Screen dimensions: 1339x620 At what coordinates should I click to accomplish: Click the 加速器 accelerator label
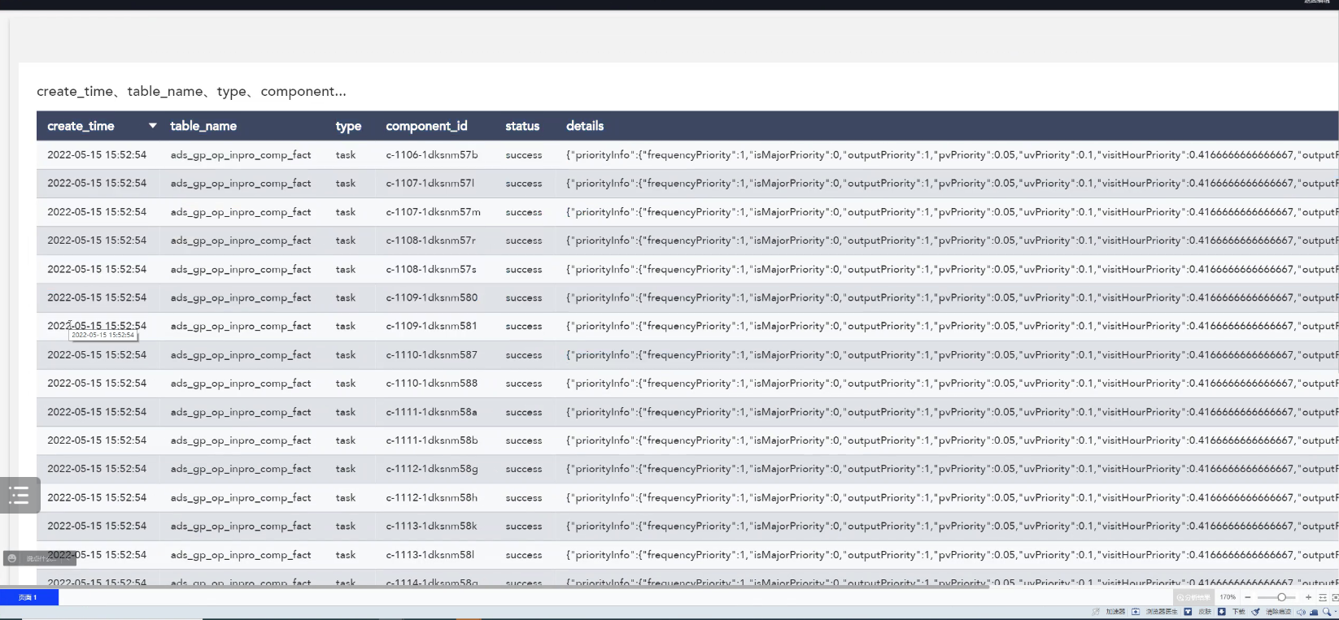[x=1114, y=612]
